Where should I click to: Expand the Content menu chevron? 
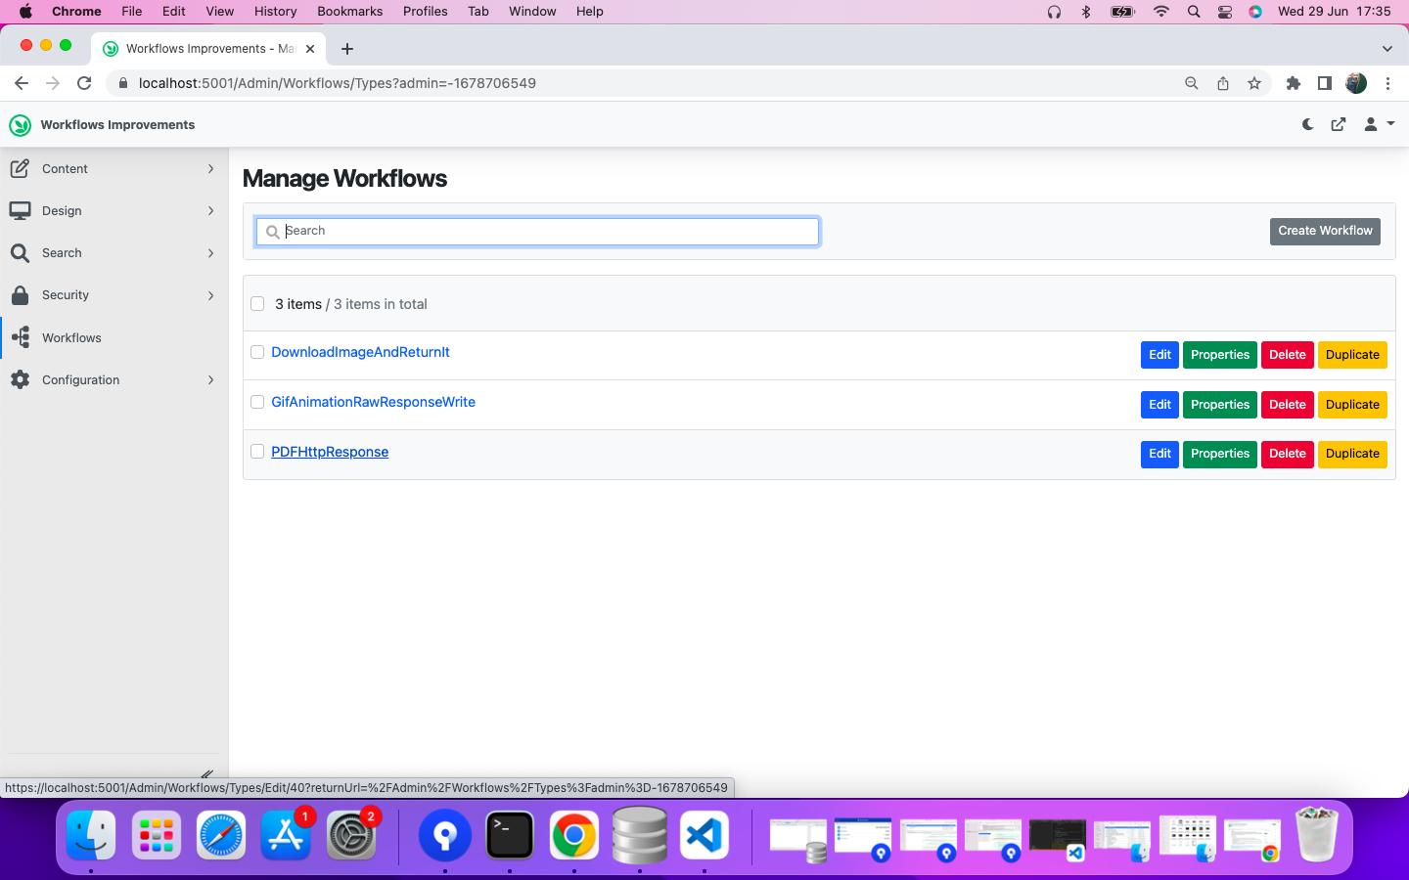point(210,169)
